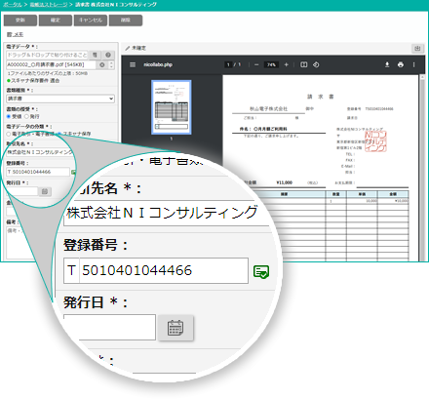The image size is (429, 399).
Task: Click the memo icon labeled メモ
Action: tap(15, 34)
